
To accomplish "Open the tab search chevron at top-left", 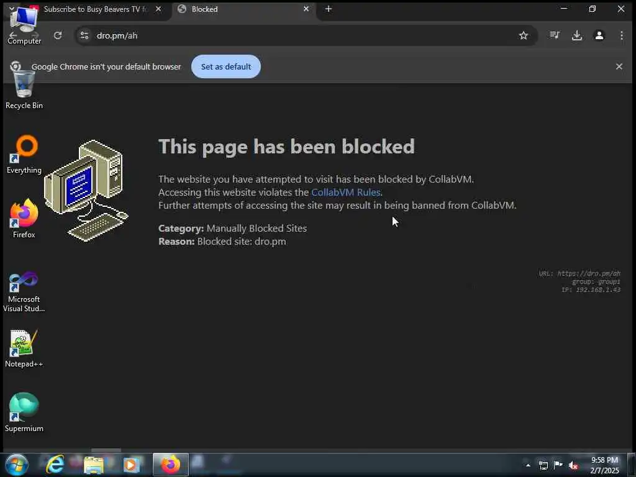I will coord(12,8).
